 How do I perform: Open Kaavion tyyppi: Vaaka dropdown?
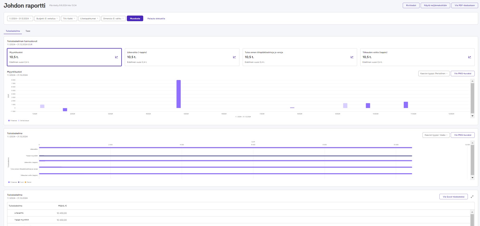436,135
